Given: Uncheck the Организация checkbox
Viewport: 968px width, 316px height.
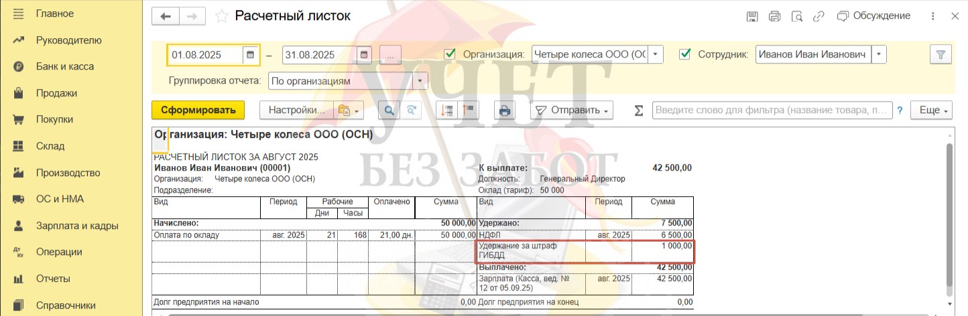Looking at the screenshot, I should coord(450,54).
